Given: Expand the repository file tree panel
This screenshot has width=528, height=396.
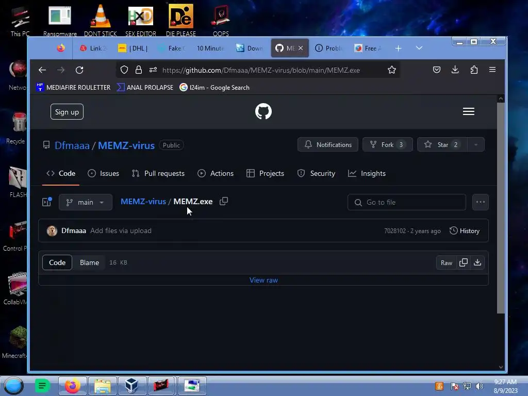Looking at the screenshot, I should 47,202.
